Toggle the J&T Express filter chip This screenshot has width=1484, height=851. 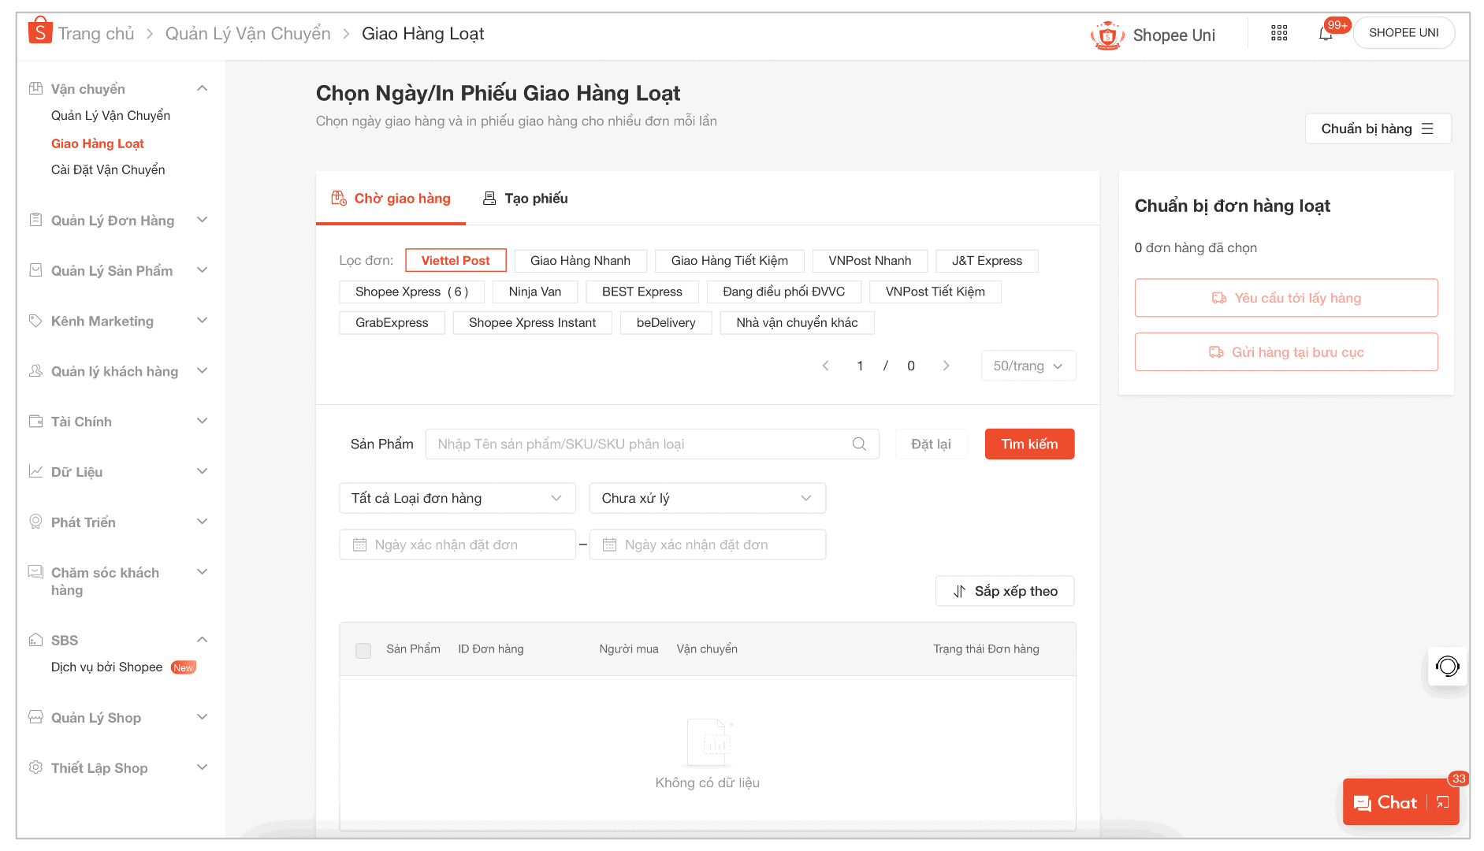[987, 260]
